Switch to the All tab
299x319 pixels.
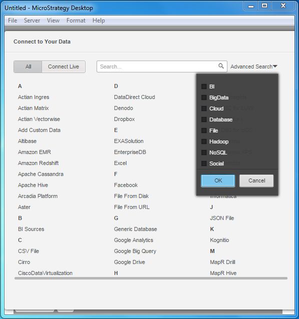[28, 66]
